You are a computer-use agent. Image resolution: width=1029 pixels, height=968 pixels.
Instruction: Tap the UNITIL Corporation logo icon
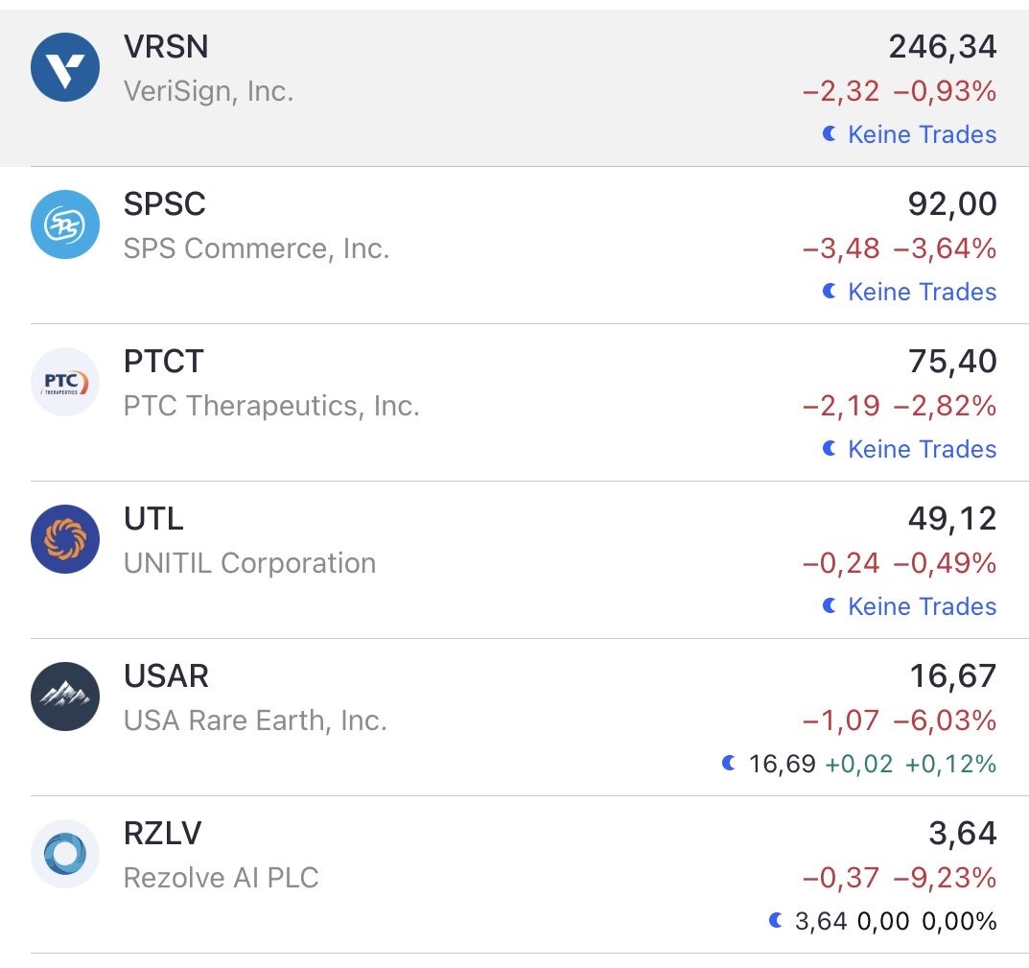tap(65, 539)
